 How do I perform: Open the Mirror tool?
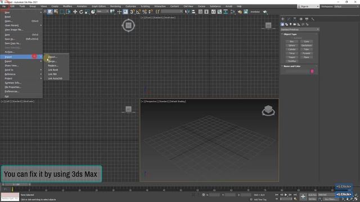(x=187, y=12)
